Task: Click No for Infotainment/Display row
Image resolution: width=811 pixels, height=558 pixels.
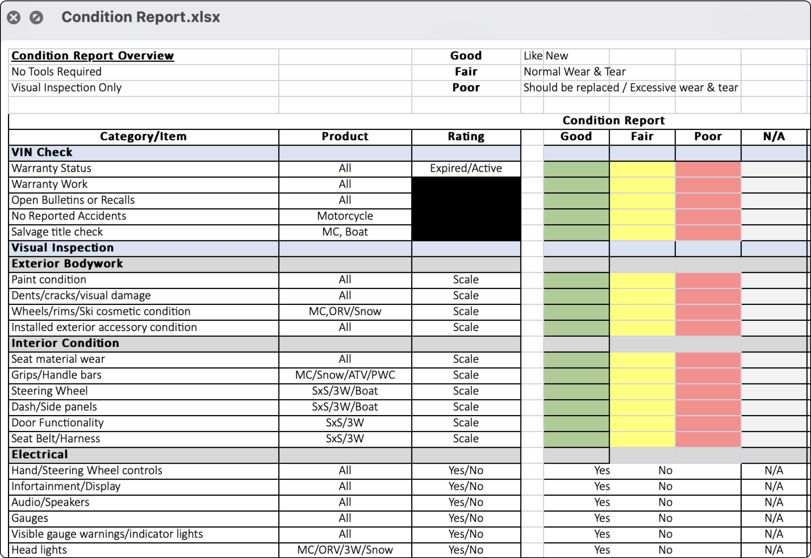Action: tap(665, 486)
